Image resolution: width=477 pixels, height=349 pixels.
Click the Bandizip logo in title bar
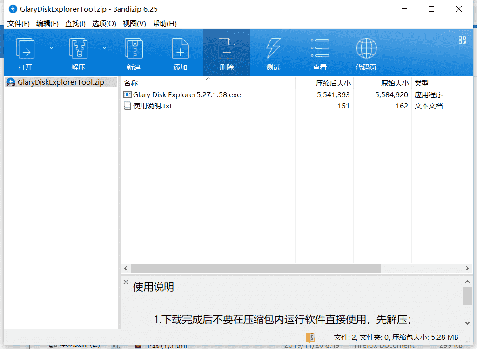tap(13, 9)
